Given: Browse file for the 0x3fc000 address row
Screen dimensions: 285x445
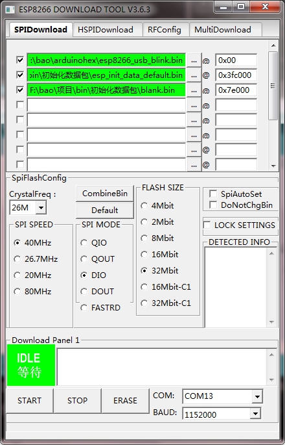Looking at the screenshot, I should click(x=194, y=75).
